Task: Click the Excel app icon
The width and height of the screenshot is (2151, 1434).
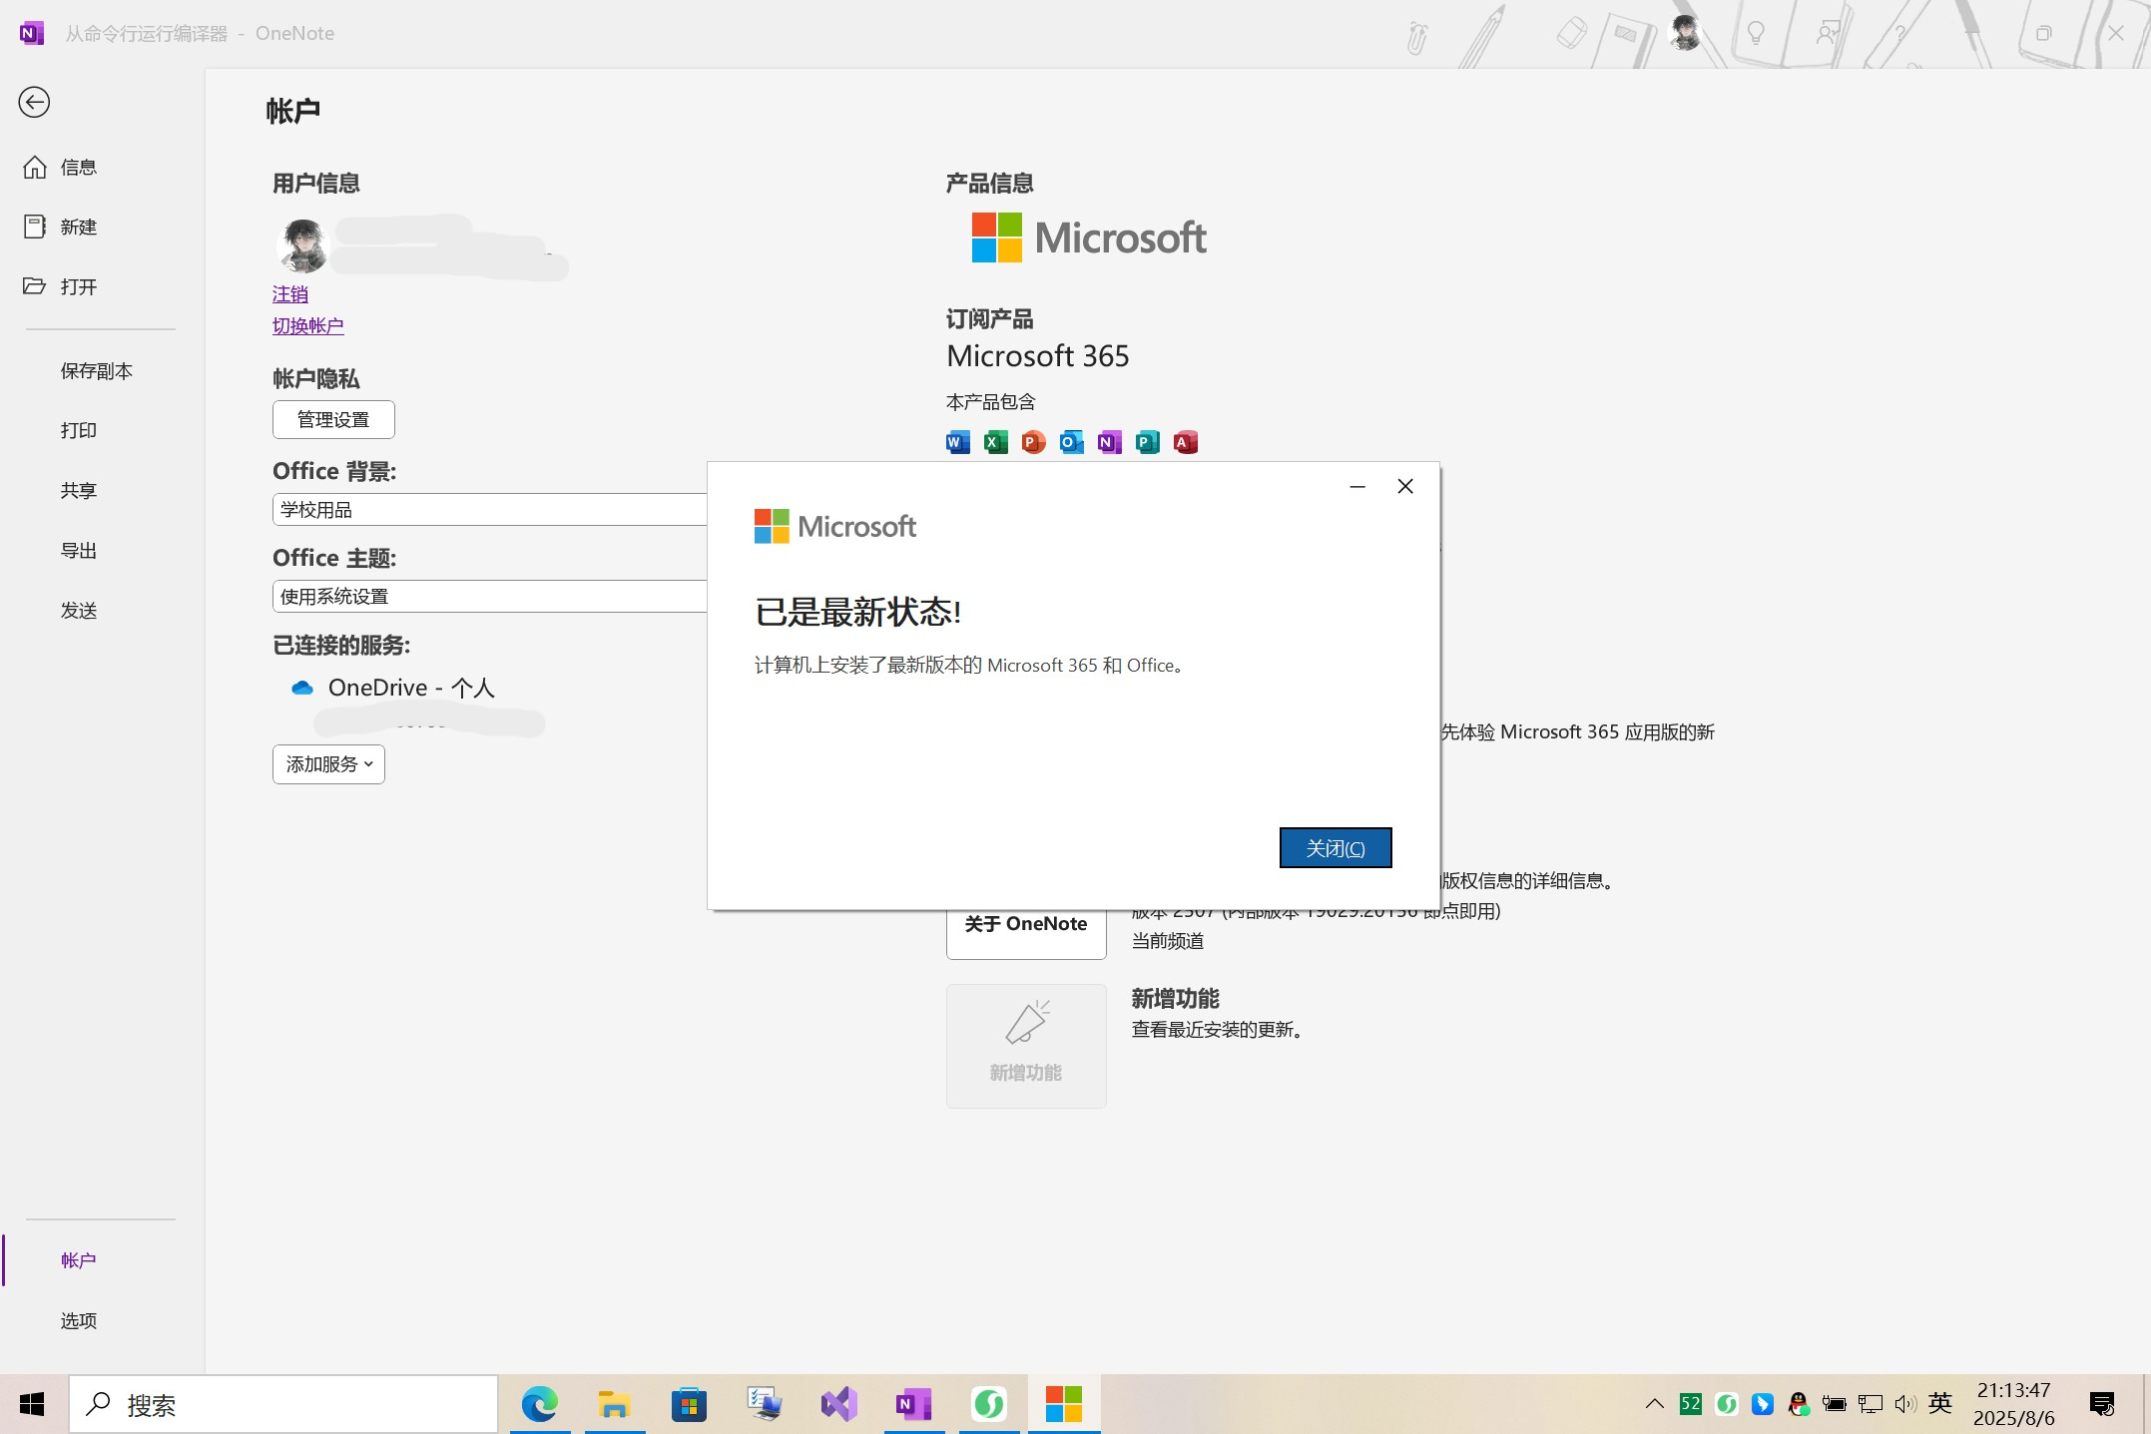Action: (x=995, y=442)
